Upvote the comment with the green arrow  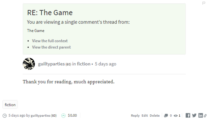(63, 116)
